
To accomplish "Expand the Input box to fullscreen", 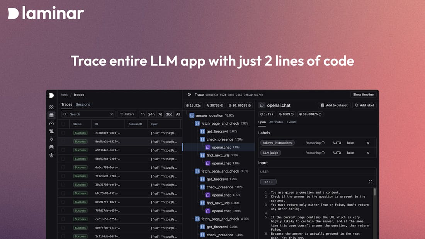I will [371, 182].
